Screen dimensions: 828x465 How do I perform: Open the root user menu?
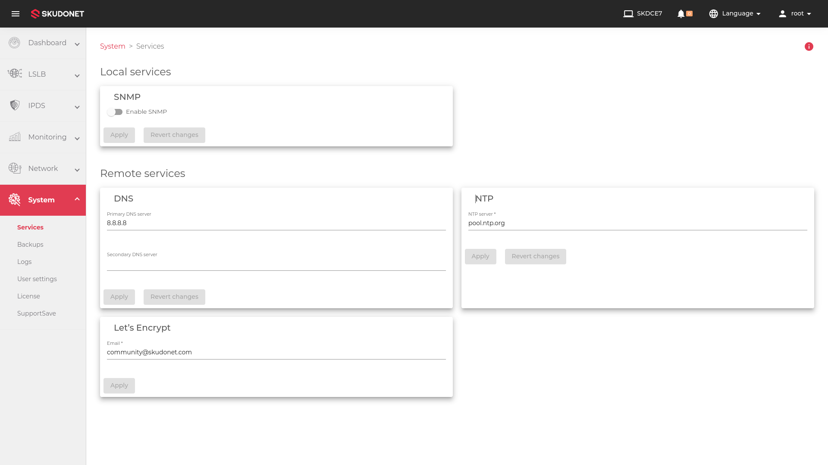(x=796, y=14)
